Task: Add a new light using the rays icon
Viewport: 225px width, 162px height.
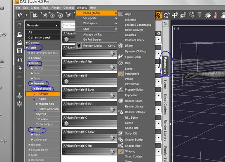Action: coord(44,15)
